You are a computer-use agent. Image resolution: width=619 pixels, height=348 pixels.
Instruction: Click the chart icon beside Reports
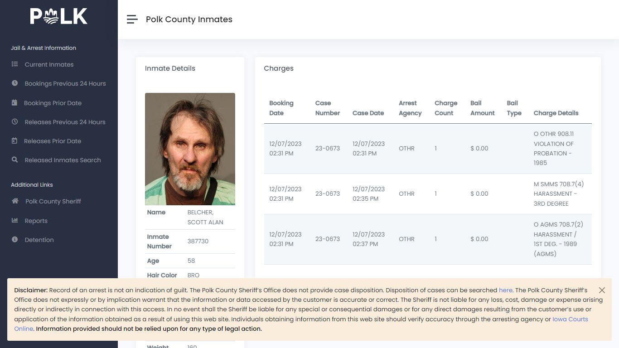(15, 221)
